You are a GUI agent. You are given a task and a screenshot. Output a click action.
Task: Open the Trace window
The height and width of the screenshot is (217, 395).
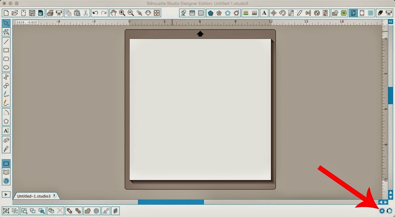344,13
